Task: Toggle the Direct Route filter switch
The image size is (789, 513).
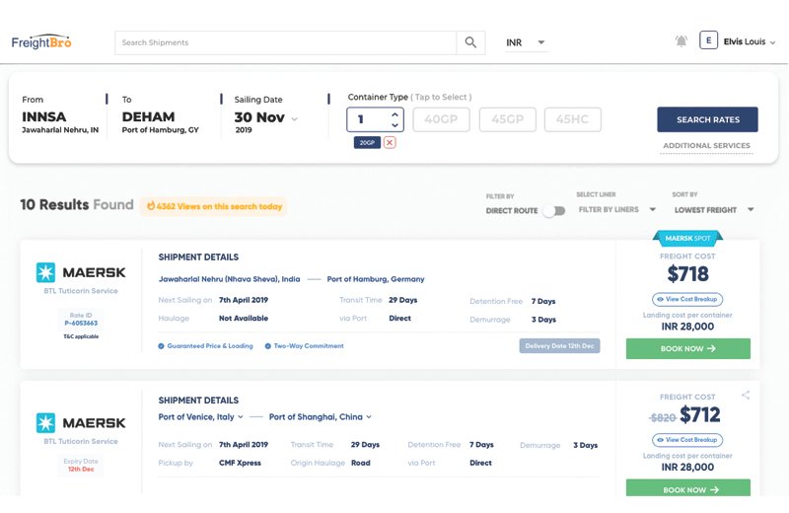Action: click(554, 210)
